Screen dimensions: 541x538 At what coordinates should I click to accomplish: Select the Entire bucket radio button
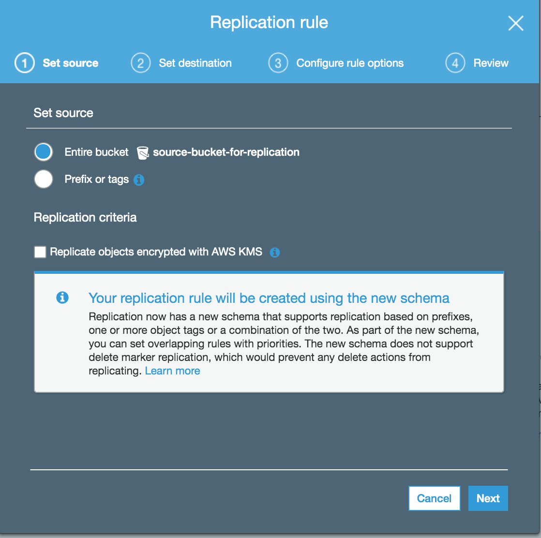(x=43, y=151)
